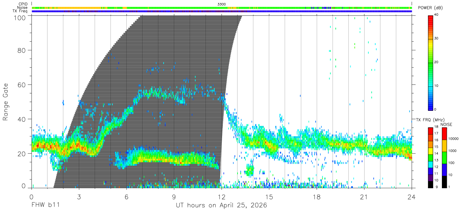Screen dimensions: 463x213
Task: Click the NOISE 10000 red swatch
Action: [x=445, y=134]
